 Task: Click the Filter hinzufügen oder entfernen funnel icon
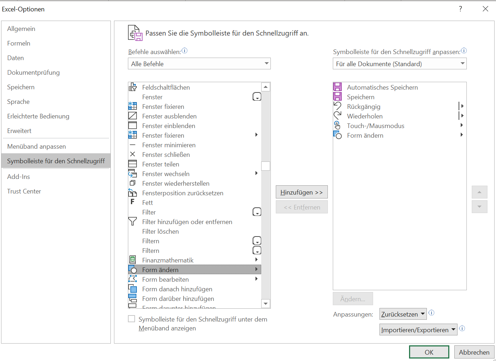pyautogui.click(x=133, y=222)
